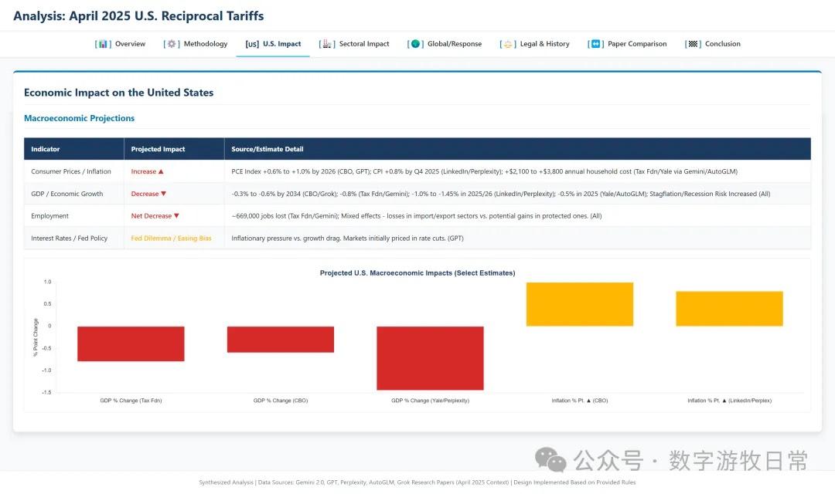Click the Macroeconomic Projections heading

79,118
